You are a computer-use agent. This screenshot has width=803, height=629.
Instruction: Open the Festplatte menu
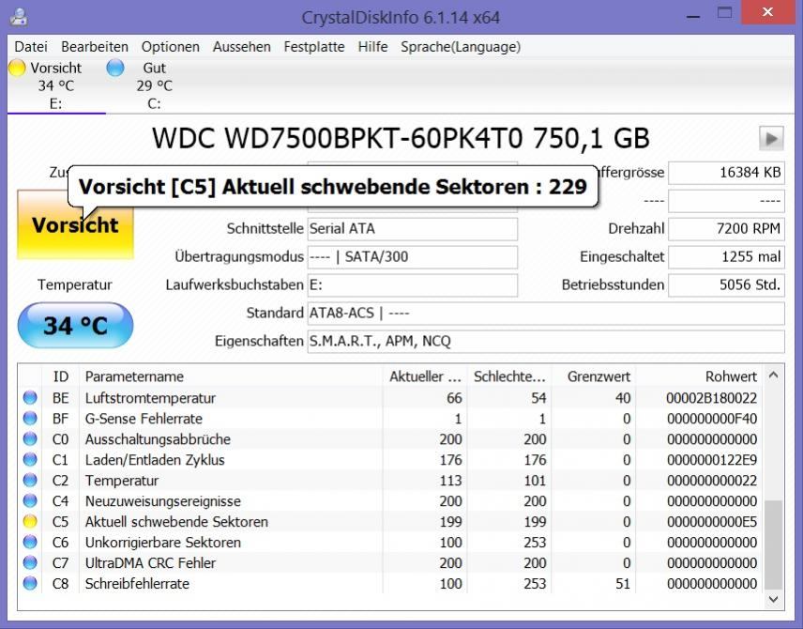click(314, 47)
